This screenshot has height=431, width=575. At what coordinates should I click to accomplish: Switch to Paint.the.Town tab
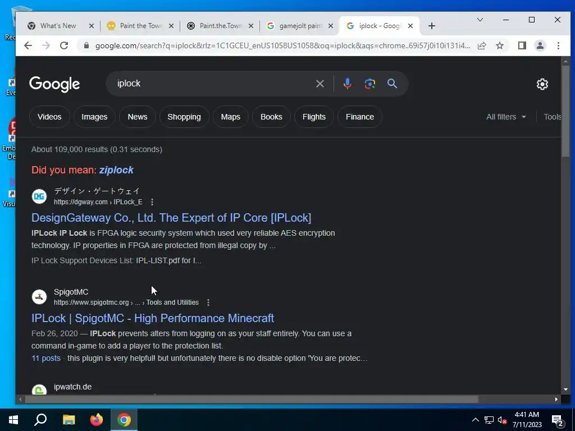coord(221,26)
